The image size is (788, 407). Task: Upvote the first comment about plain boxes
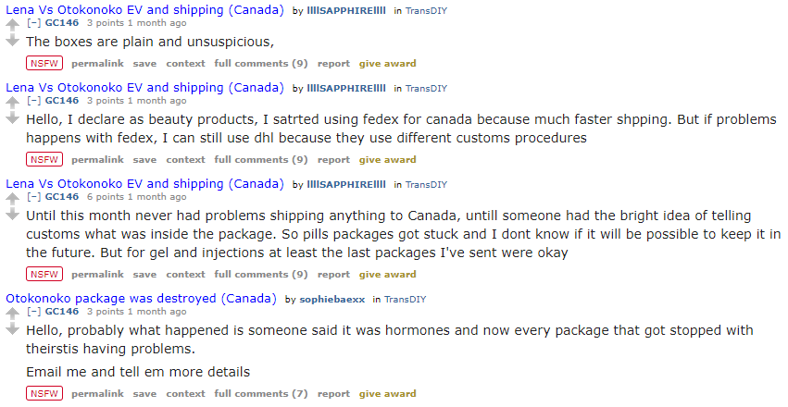point(12,25)
